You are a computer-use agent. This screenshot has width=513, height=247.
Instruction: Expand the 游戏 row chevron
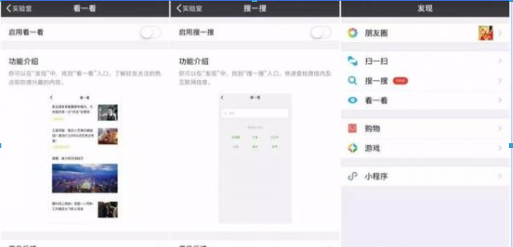tap(500, 148)
